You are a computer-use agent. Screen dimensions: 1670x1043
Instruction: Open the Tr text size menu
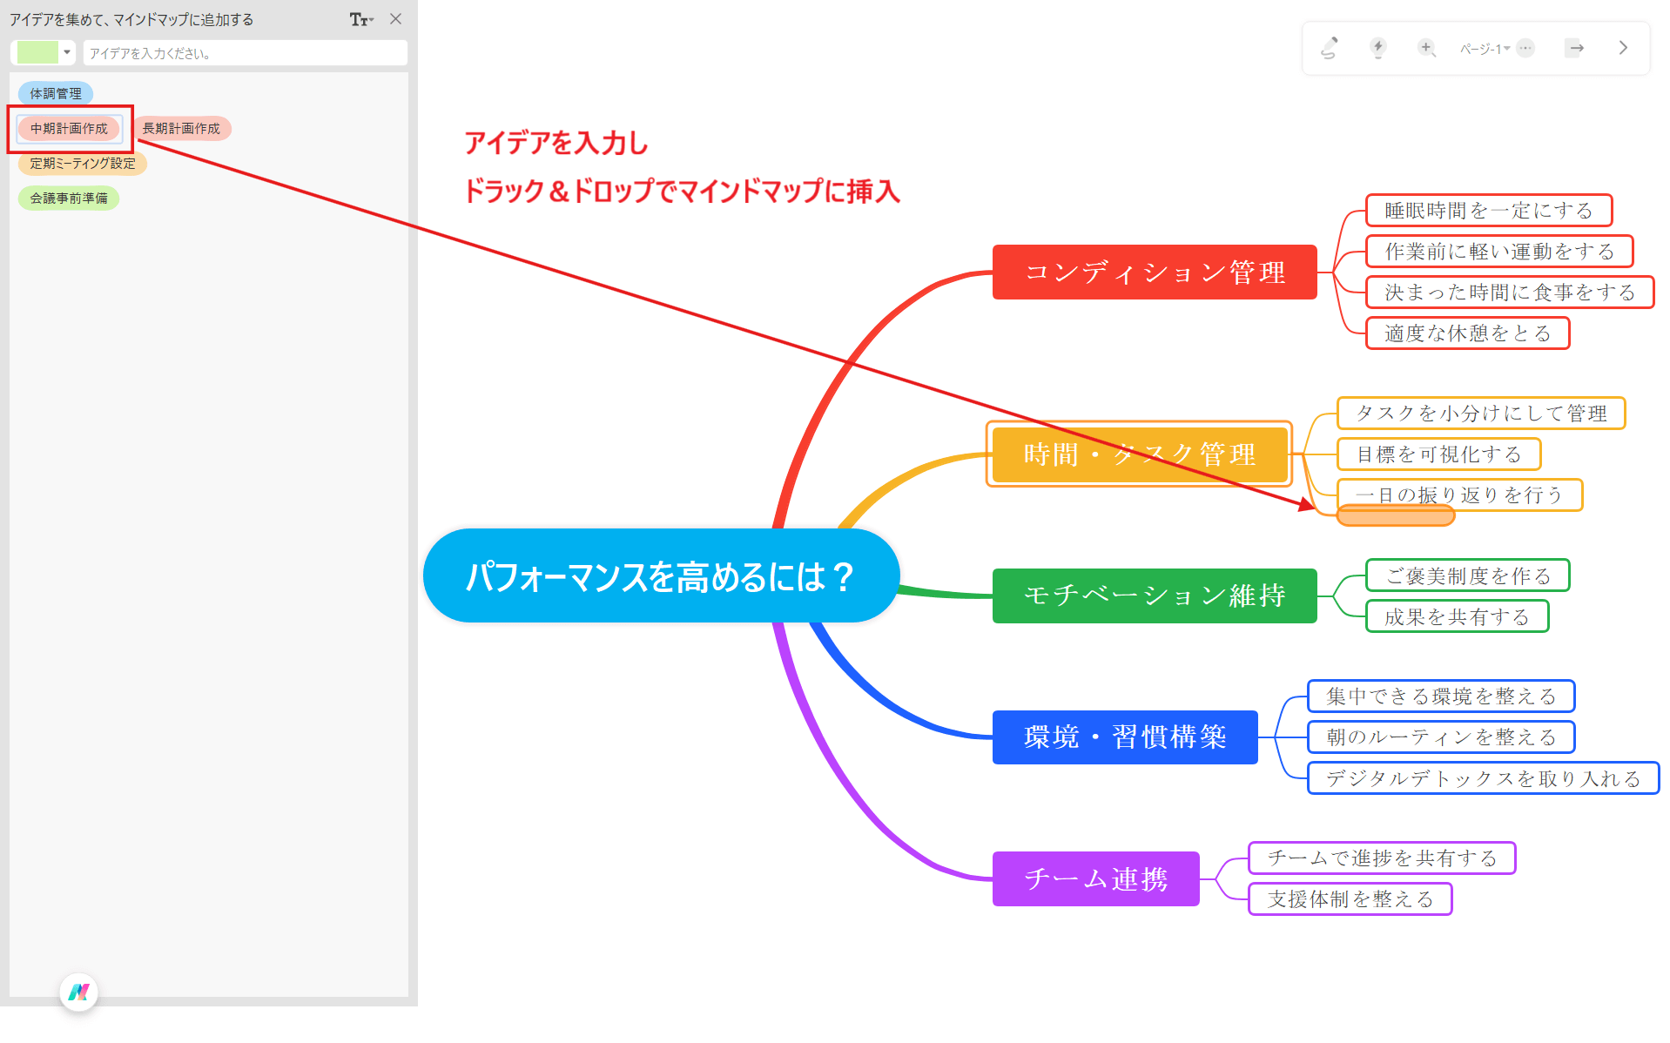357,19
